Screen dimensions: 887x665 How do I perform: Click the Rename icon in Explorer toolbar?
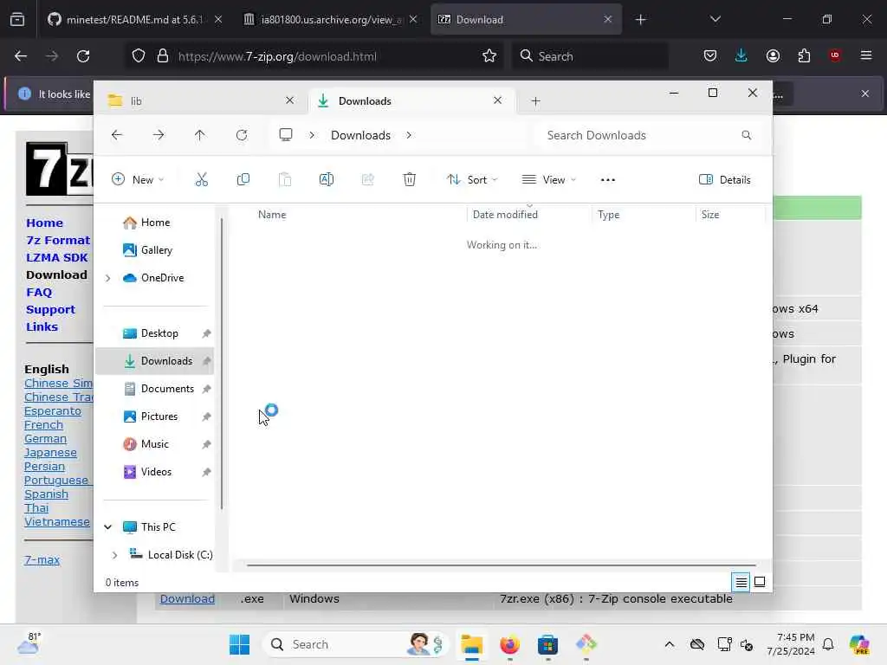327,180
